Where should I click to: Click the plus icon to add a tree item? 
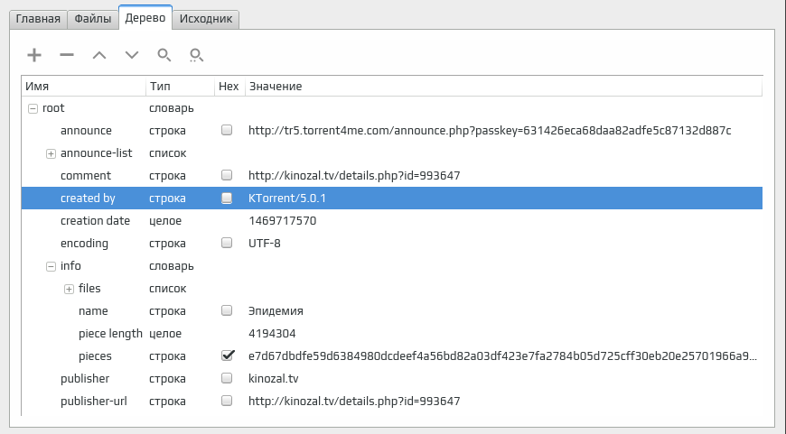tap(34, 55)
